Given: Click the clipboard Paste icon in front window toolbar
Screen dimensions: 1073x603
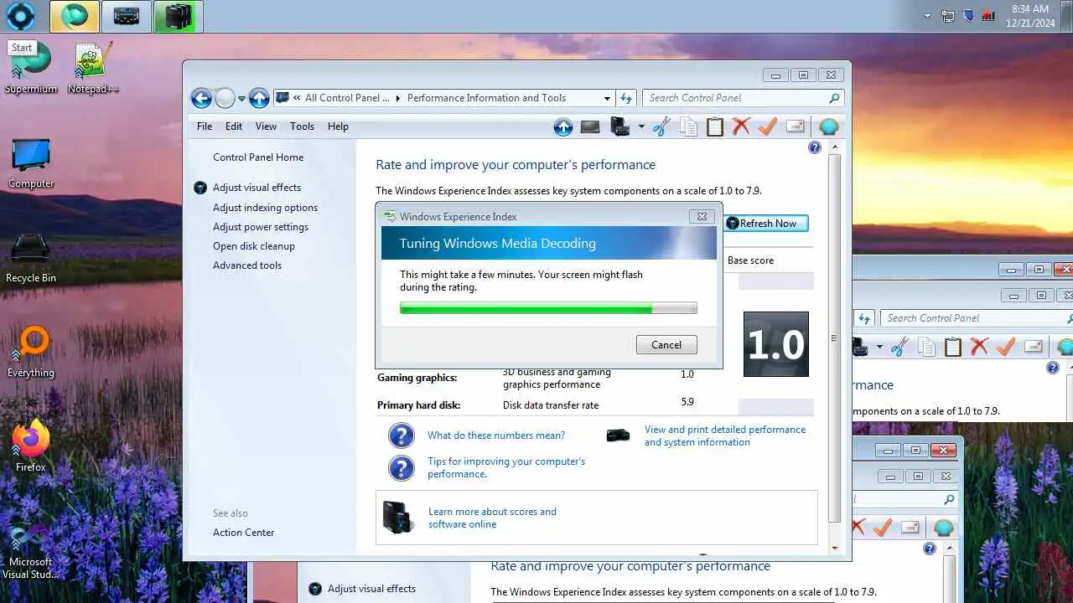Looking at the screenshot, I should 715,126.
